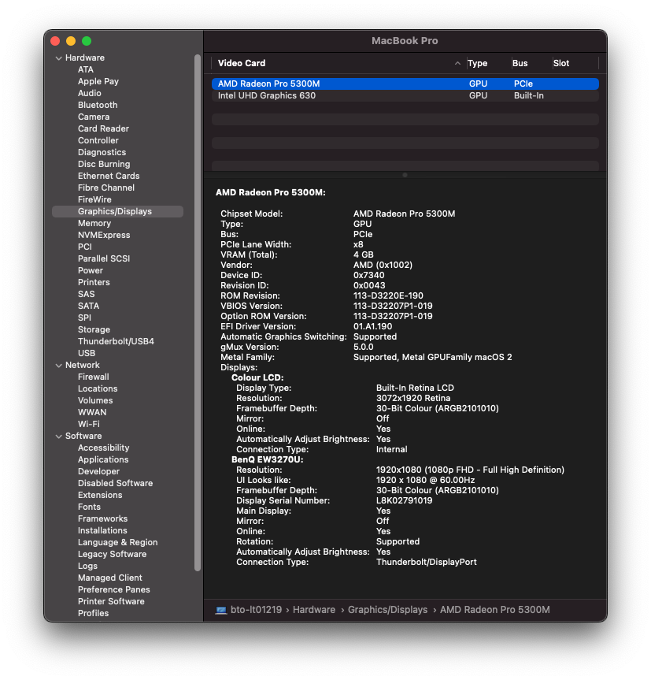Select Installations under Software
The image size is (651, 680).
pos(102,530)
